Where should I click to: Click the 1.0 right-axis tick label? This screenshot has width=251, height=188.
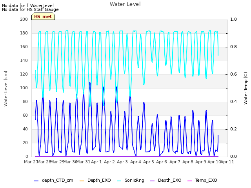[x=233, y=19]
